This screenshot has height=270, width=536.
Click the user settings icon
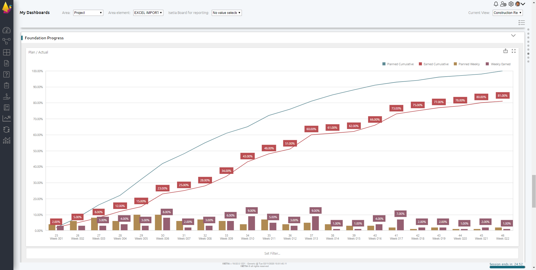pyautogui.click(x=503, y=4)
